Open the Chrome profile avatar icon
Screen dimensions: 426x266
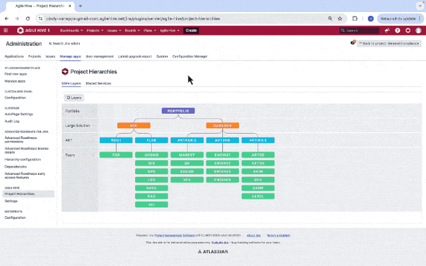pyautogui.click(x=371, y=19)
